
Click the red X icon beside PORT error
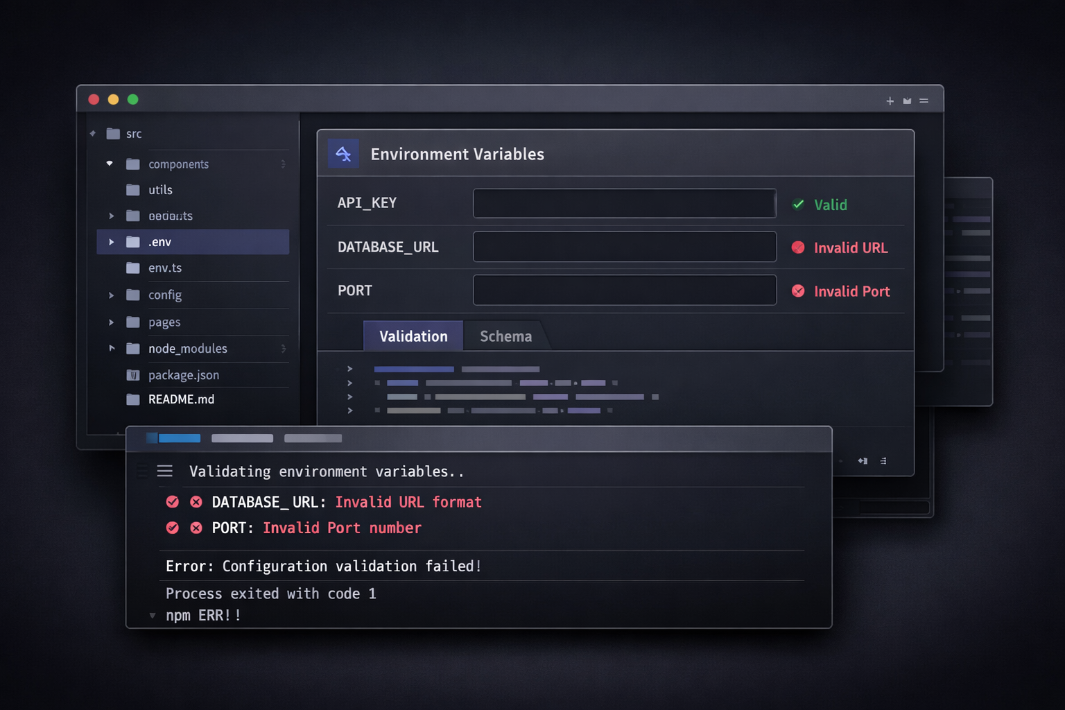coord(196,528)
